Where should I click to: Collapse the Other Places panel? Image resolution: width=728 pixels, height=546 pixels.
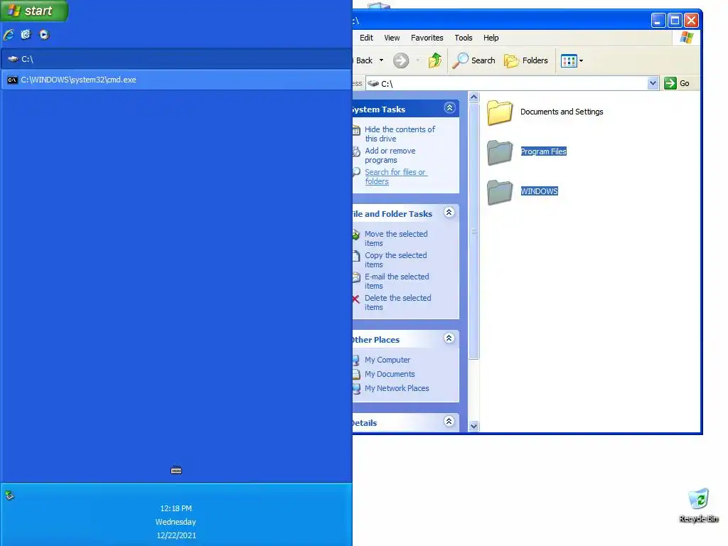(449, 338)
